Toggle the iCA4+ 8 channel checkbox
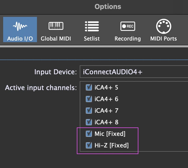Viewport: 188px width, 168px height. point(89,122)
